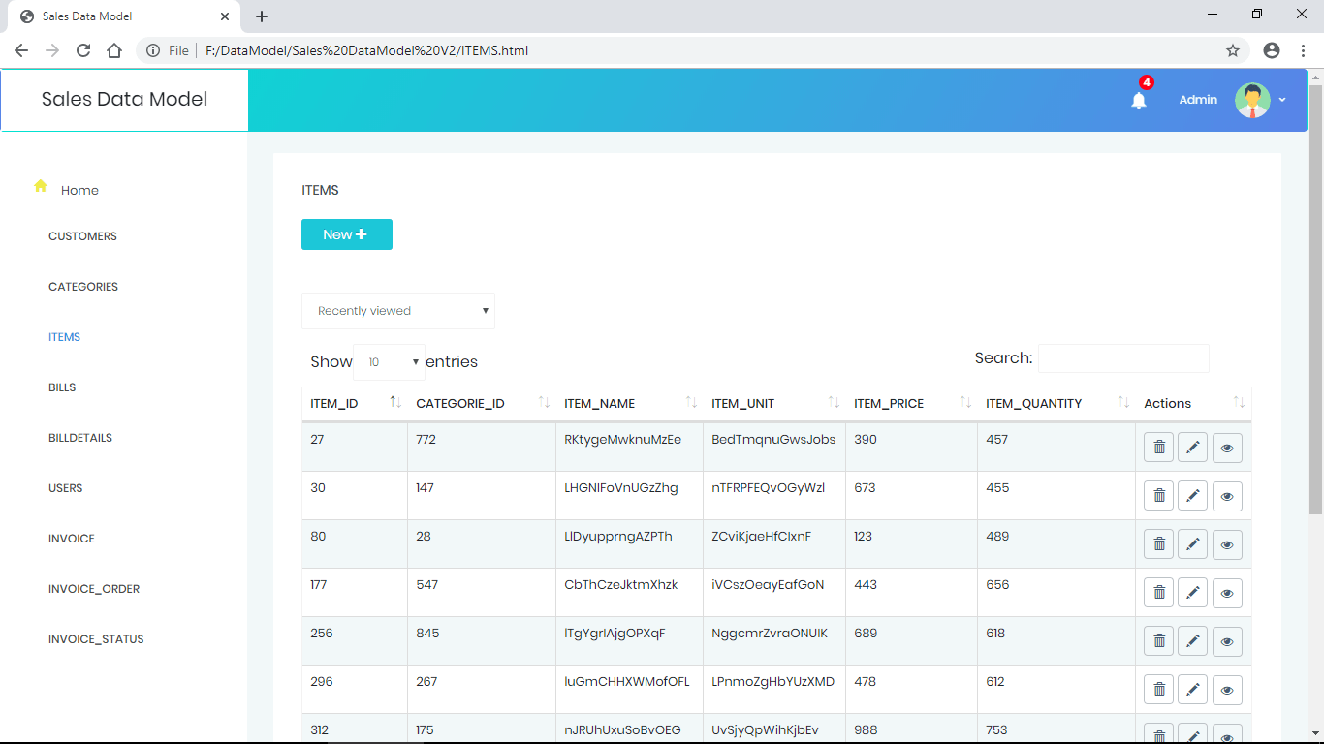Image resolution: width=1324 pixels, height=744 pixels.
Task: Sort table by CATEGORIE_ID column
Action: click(x=482, y=403)
